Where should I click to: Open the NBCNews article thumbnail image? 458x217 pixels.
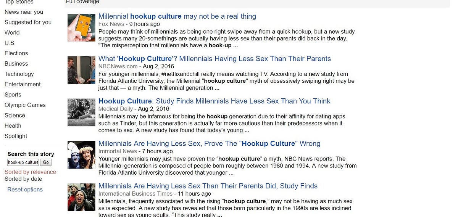click(x=81, y=70)
